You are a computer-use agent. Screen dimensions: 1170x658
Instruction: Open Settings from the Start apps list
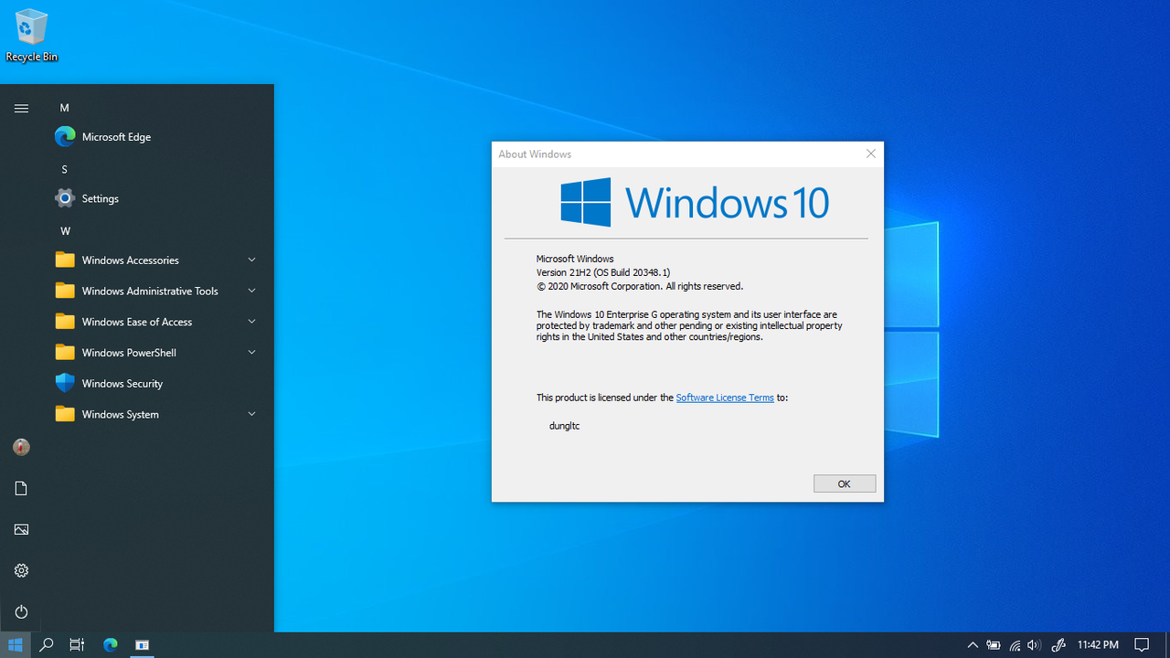pyautogui.click(x=157, y=198)
